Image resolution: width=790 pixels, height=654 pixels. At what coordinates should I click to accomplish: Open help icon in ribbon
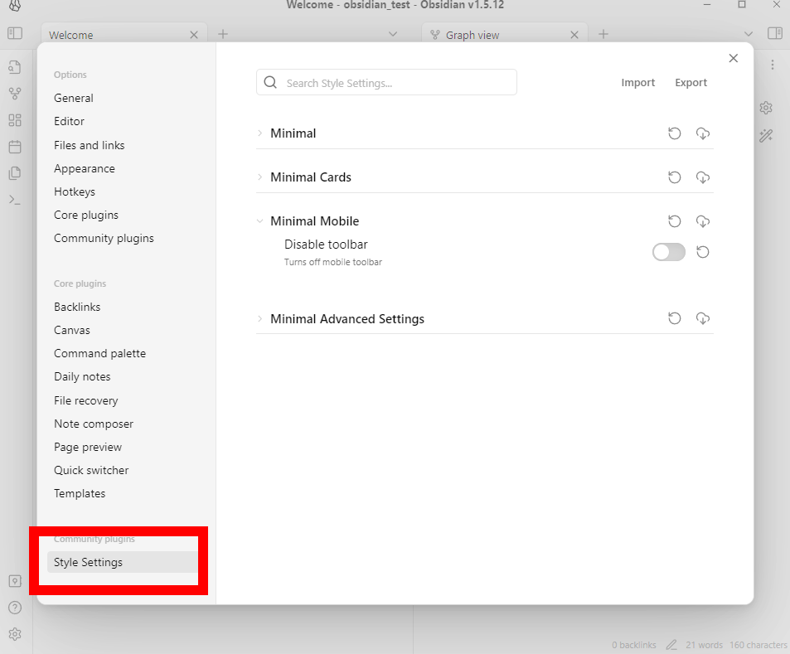15,608
